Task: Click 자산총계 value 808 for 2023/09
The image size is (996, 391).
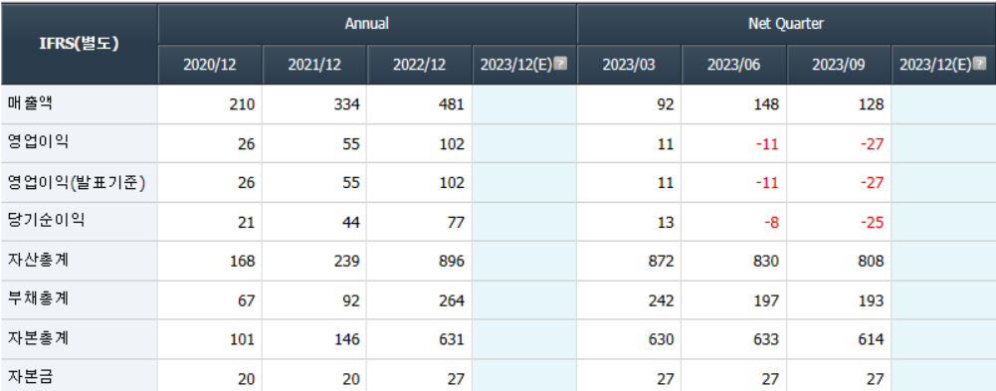Action: coord(871,262)
